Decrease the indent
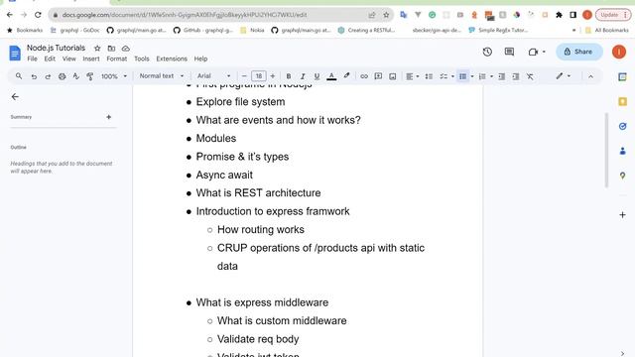The image size is (635, 357). coord(501,76)
